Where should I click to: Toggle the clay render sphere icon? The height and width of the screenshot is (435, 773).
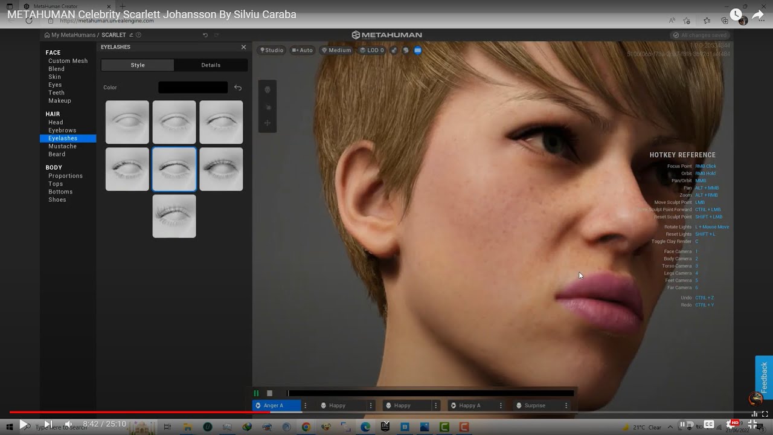(394, 50)
